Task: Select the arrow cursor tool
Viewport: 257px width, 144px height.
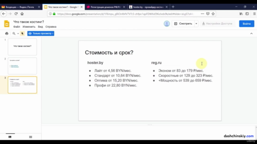Action: (x=22, y=34)
